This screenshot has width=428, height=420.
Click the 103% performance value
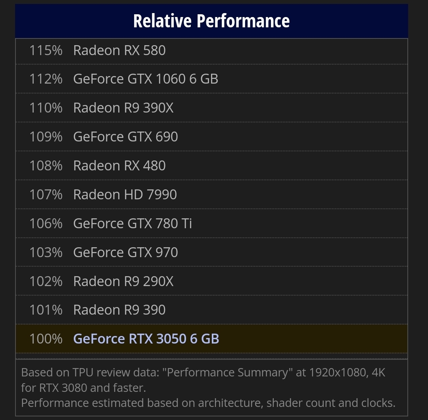[x=46, y=252]
